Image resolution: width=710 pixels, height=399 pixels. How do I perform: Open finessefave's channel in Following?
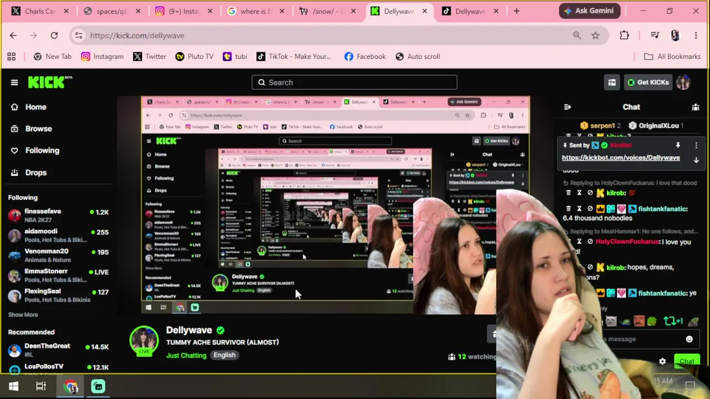tap(58, 216)
